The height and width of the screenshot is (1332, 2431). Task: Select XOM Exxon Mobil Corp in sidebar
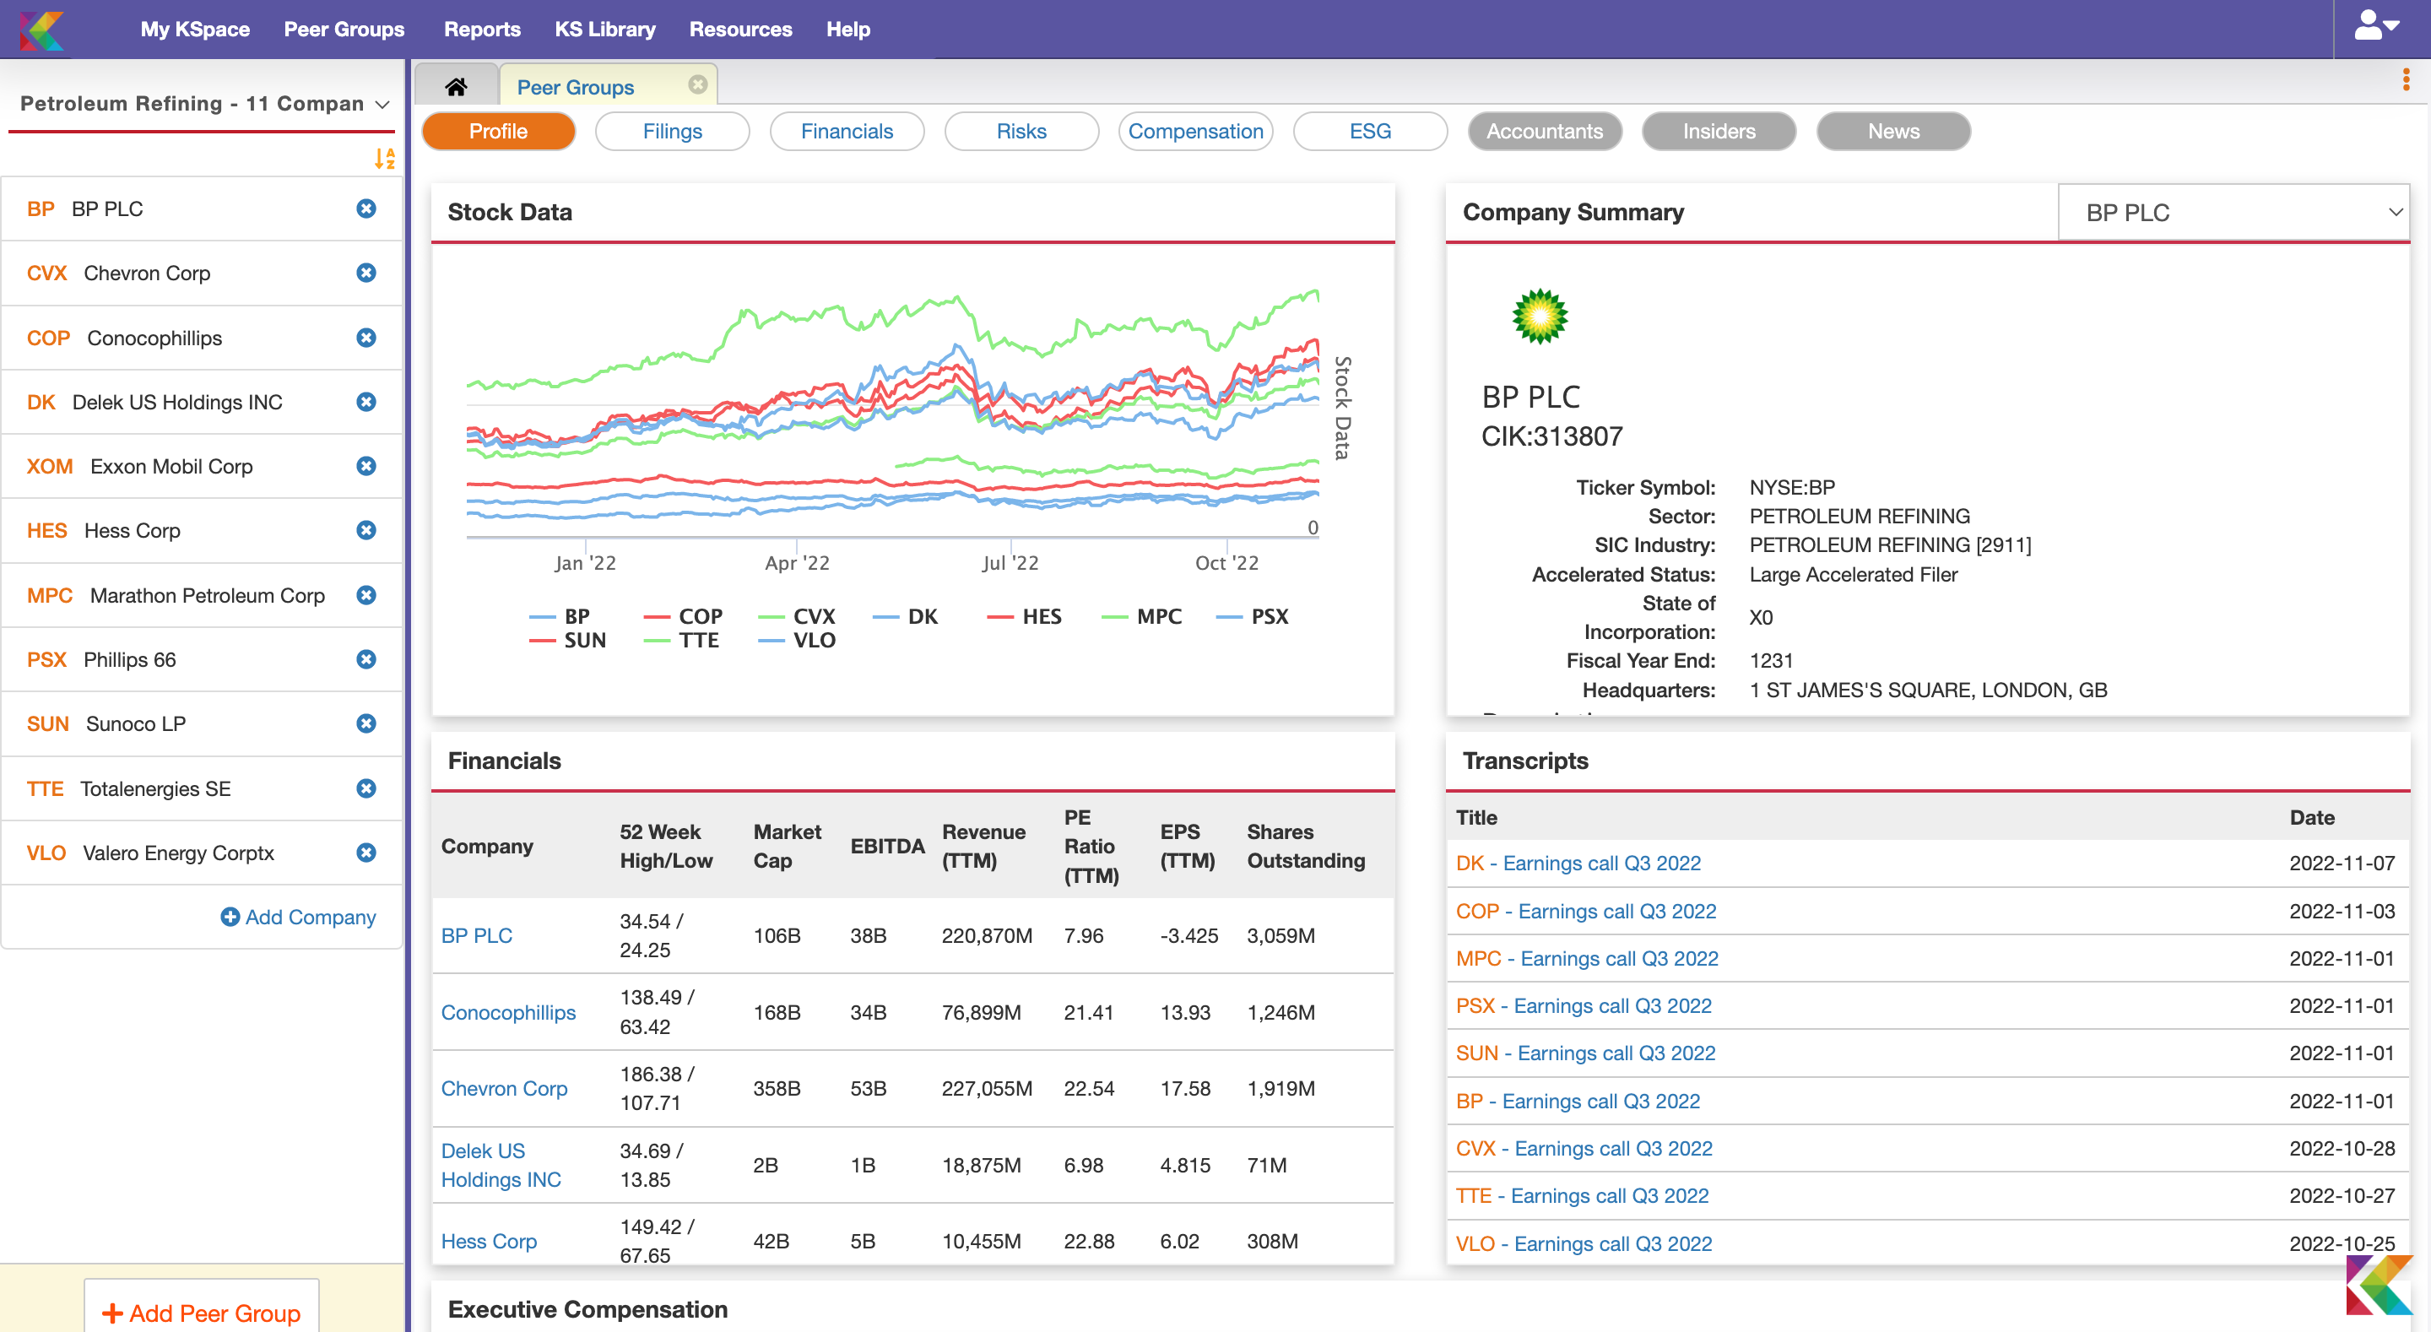click(x=202, y=466)
